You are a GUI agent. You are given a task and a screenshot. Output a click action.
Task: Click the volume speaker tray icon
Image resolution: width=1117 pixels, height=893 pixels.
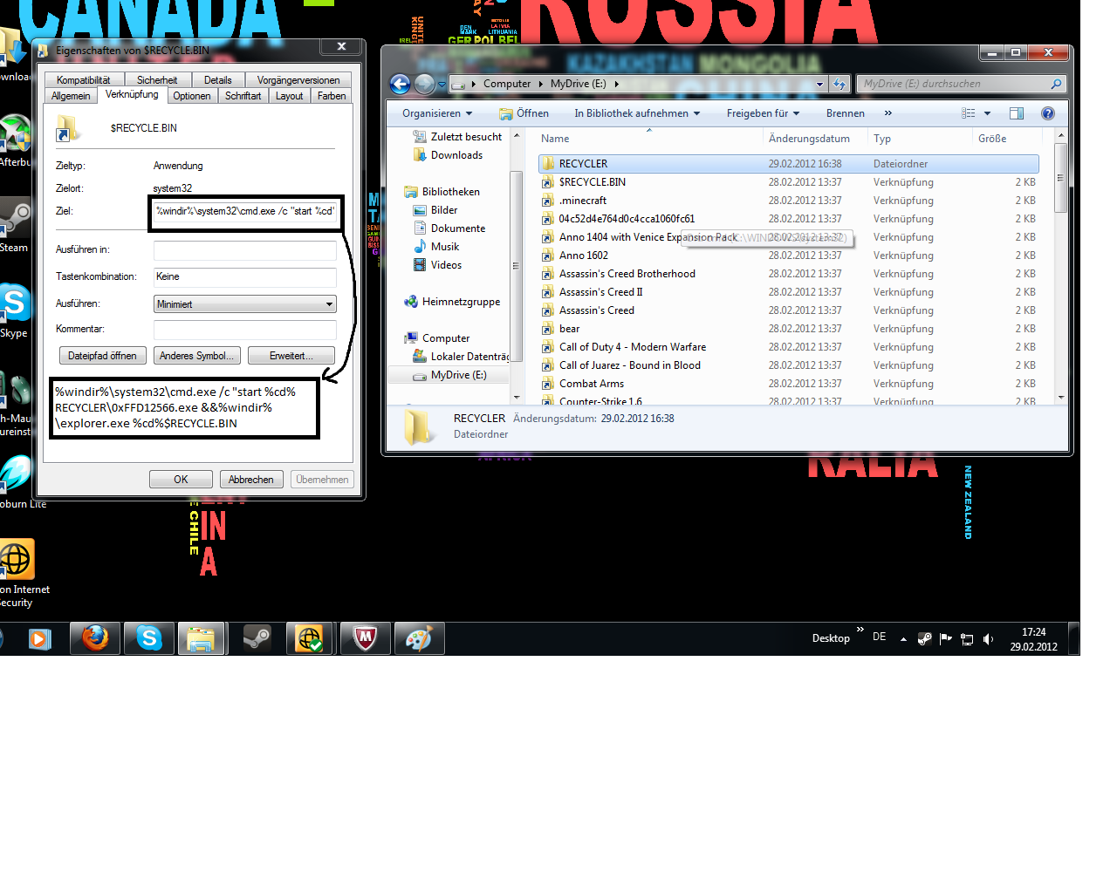pos(988,639)
